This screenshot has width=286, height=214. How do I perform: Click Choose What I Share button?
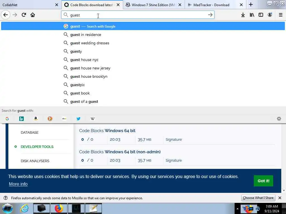click(258, 198)
